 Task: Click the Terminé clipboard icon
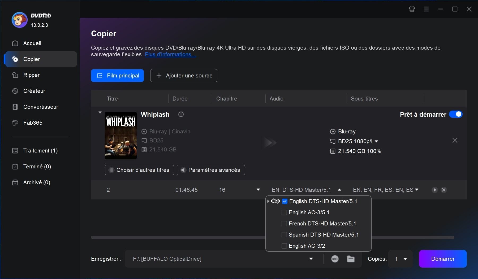[x=15, y=167]
